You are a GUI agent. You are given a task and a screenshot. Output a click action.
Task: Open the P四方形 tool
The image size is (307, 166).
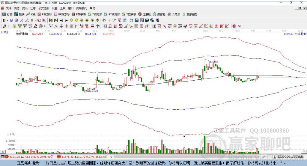coord(45,14)
